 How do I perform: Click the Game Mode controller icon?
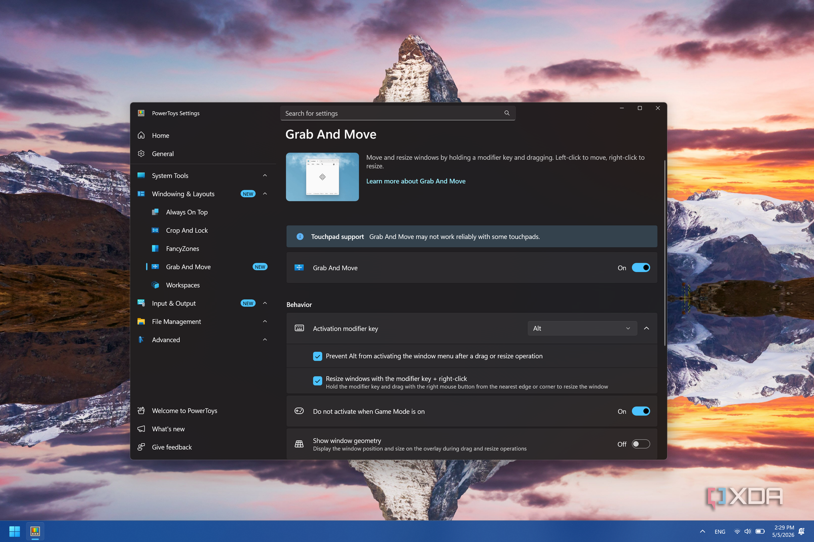point(299,411)
